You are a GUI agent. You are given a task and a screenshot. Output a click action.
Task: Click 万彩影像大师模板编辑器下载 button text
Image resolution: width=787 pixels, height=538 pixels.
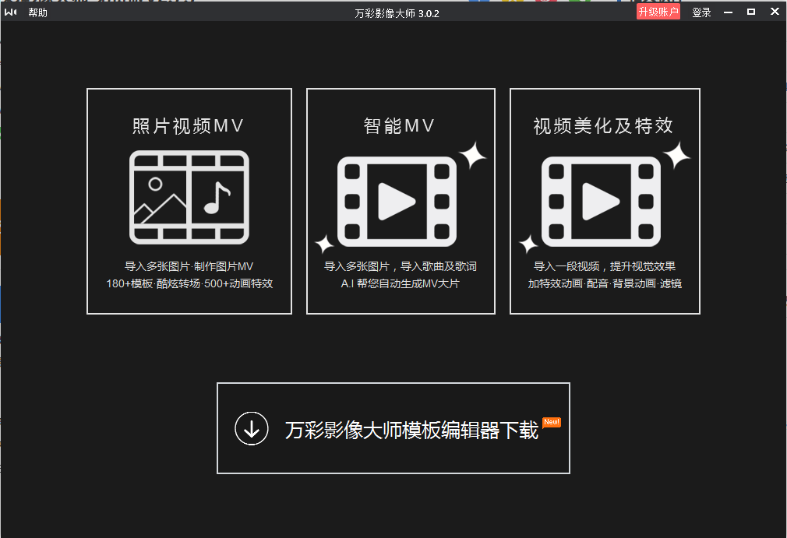point(411,430)
